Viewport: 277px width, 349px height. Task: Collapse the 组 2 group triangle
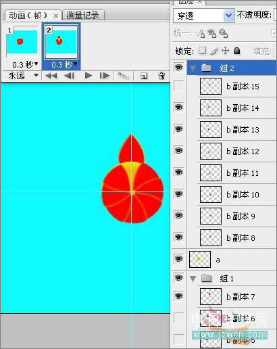(x=193, y=68)
